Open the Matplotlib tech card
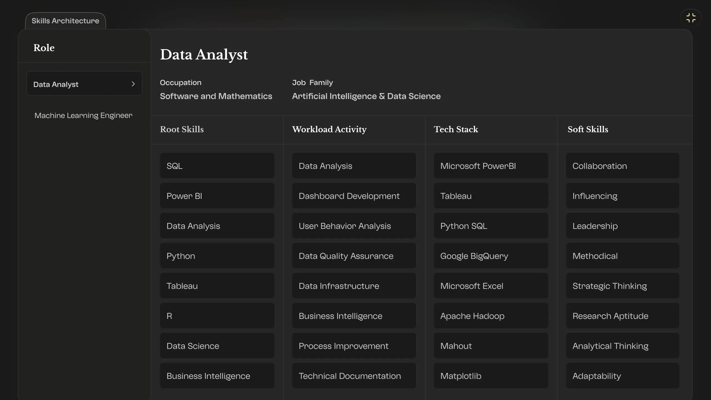The height and width of the screenshot is (400, 711). click(x=491, y=376)
